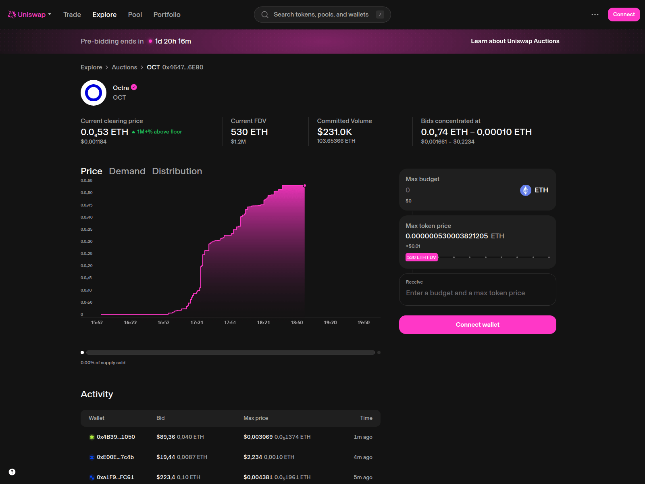Image resolution: width=645 pixels, height=484 pixels.
Task: Click the slash shortcut key badge
Action: [x=380, y=15]
